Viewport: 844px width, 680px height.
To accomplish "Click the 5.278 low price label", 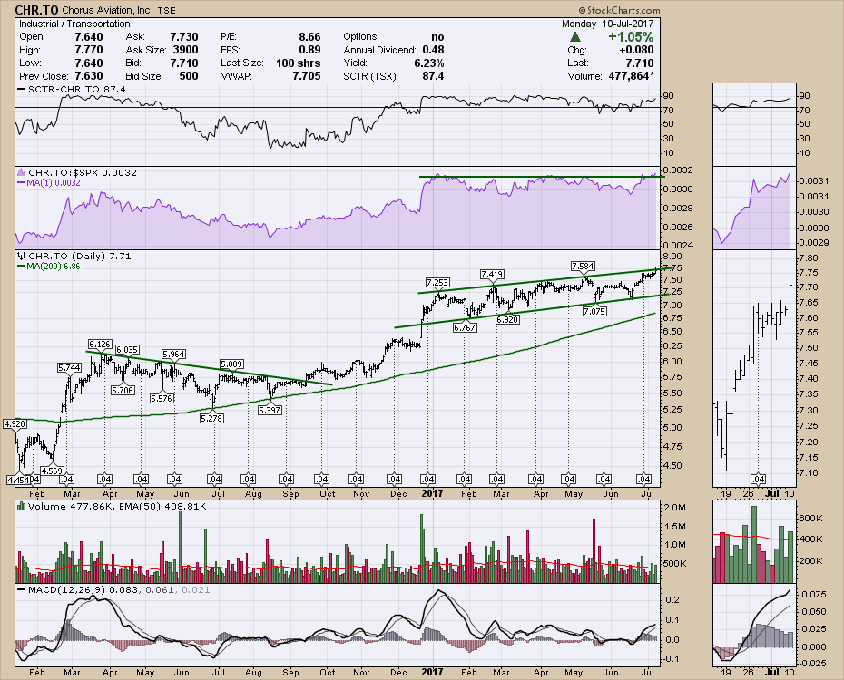I will 211,418.
